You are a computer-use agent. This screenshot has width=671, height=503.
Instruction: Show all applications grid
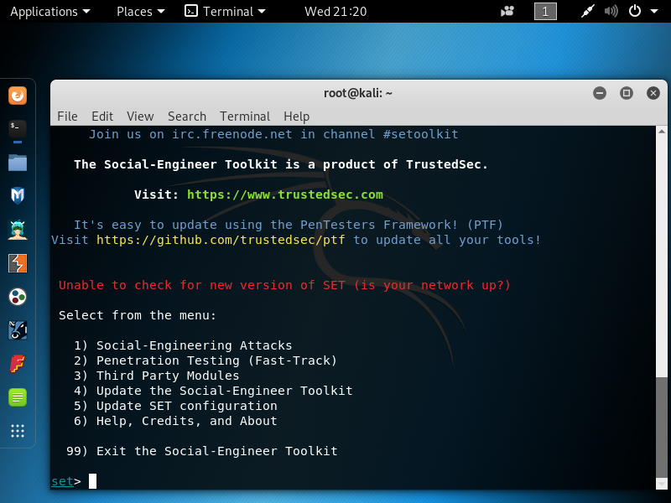point(18,431)
